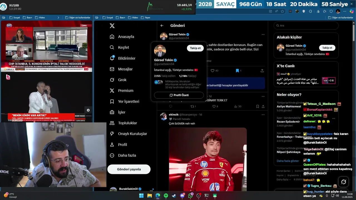Open Video bookmarks folder in right browser
Image resolution: width=356 pixels, height=200 pixels.
[x=133, y=17]
